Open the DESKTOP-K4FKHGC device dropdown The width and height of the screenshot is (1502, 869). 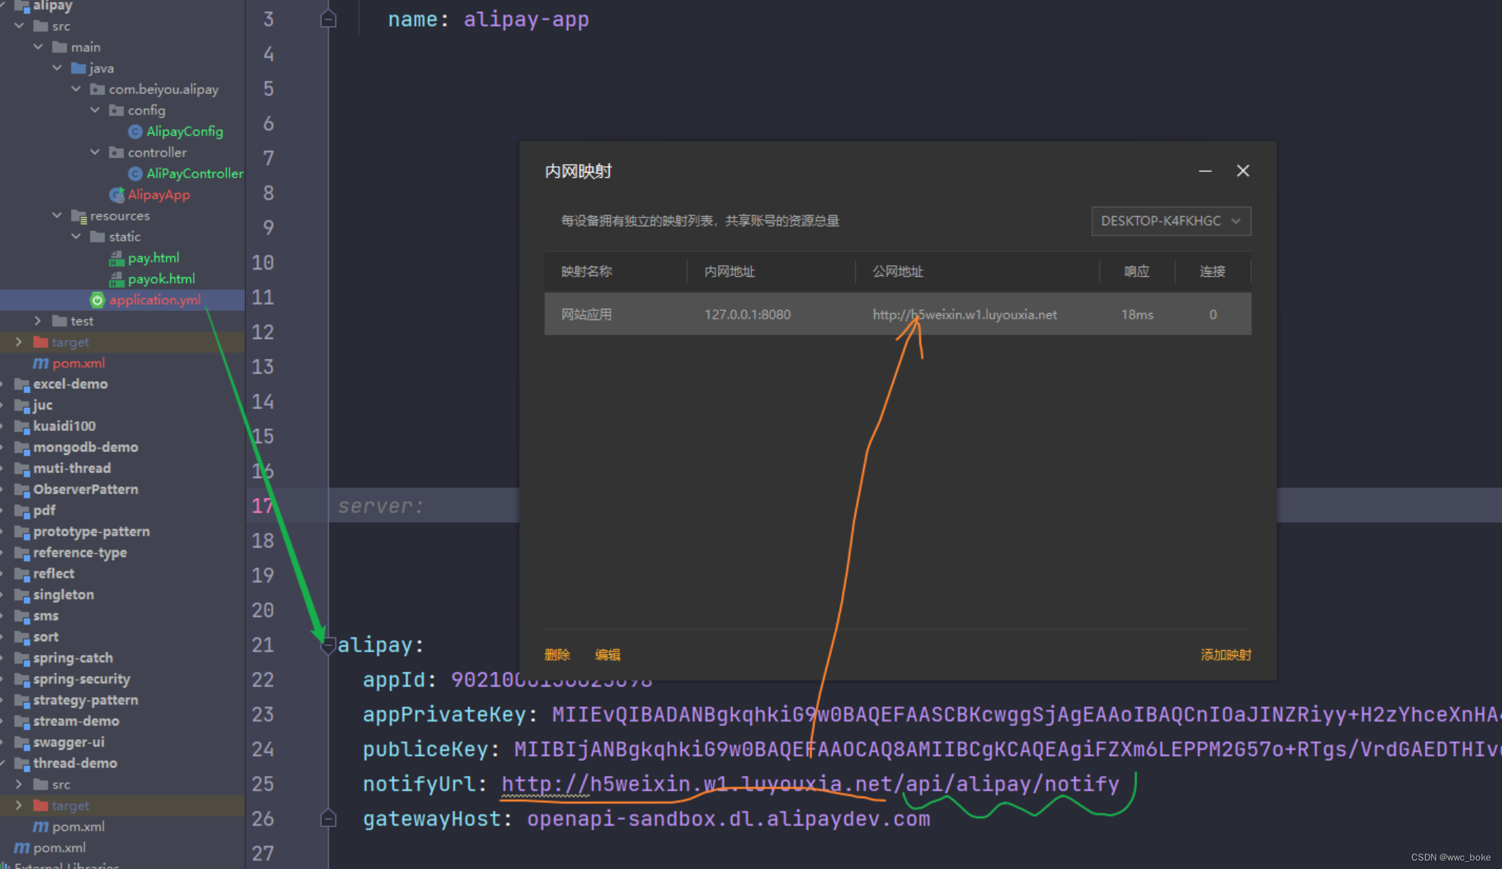tap(1171, 221)
